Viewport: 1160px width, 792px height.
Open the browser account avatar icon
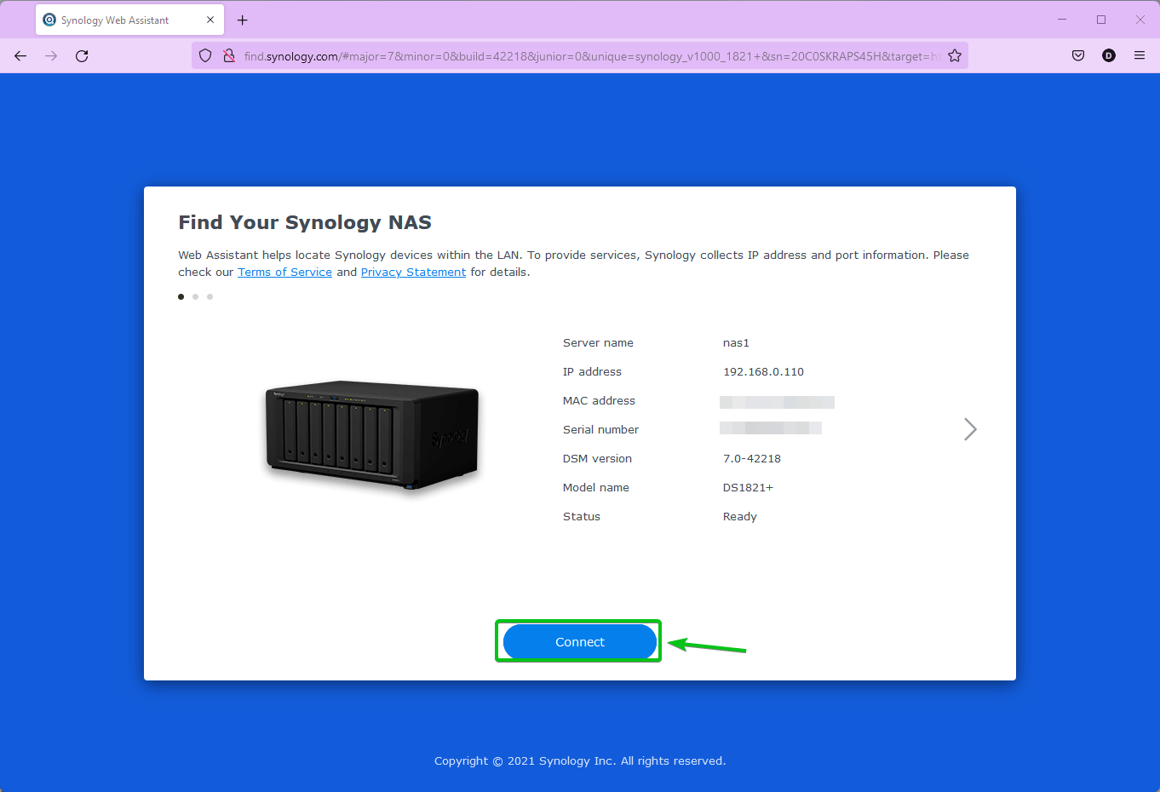coord(1108,55)
